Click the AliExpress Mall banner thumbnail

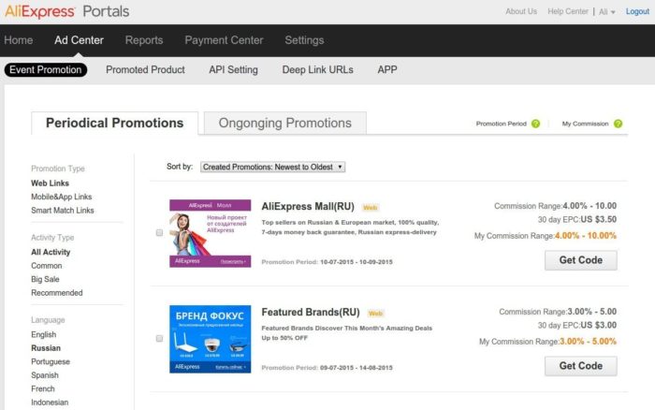pos(211,233)
